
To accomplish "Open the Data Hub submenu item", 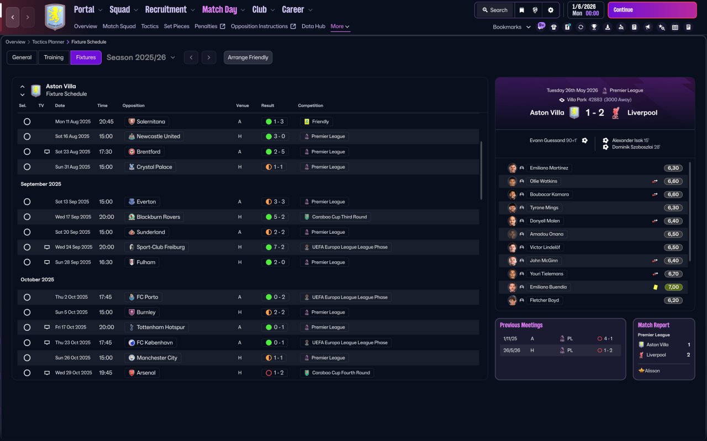I will point(313,26).
